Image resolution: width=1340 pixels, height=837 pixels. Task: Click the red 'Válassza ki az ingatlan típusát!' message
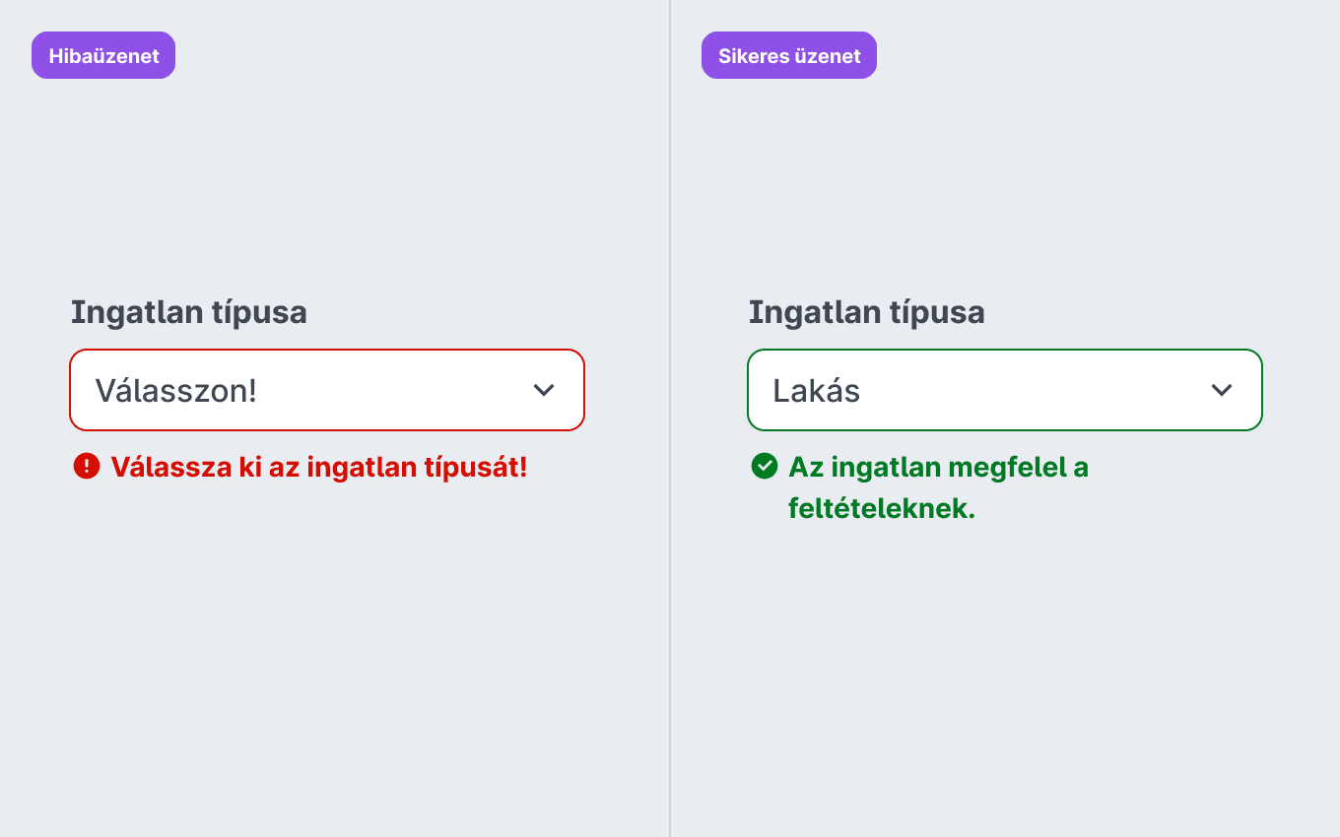319,467
